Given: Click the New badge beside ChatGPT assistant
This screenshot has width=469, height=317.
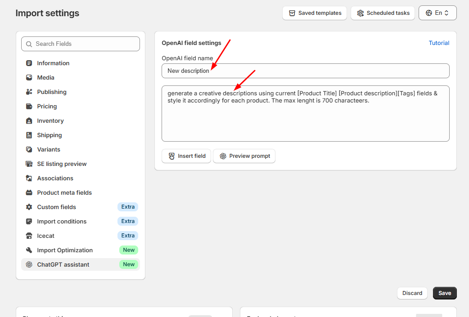Looking at the screenshot, I should [x=129, y=264].
